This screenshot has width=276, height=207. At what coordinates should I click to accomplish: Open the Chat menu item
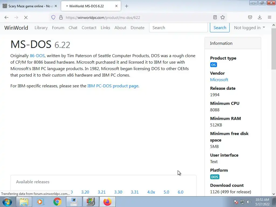click(x=73, y=28)
